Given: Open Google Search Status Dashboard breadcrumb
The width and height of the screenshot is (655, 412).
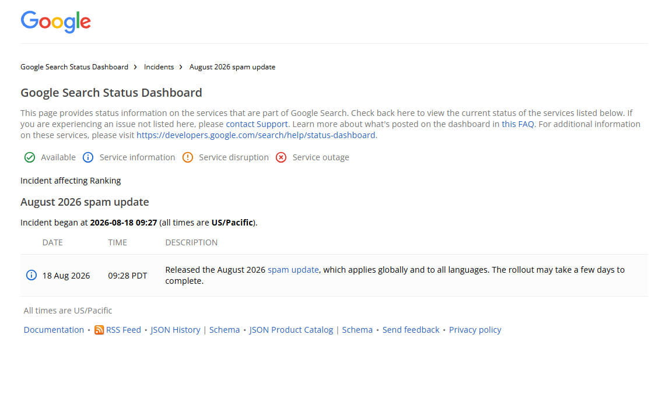Looking at the screenshot, I should click(x=74, y=67).
